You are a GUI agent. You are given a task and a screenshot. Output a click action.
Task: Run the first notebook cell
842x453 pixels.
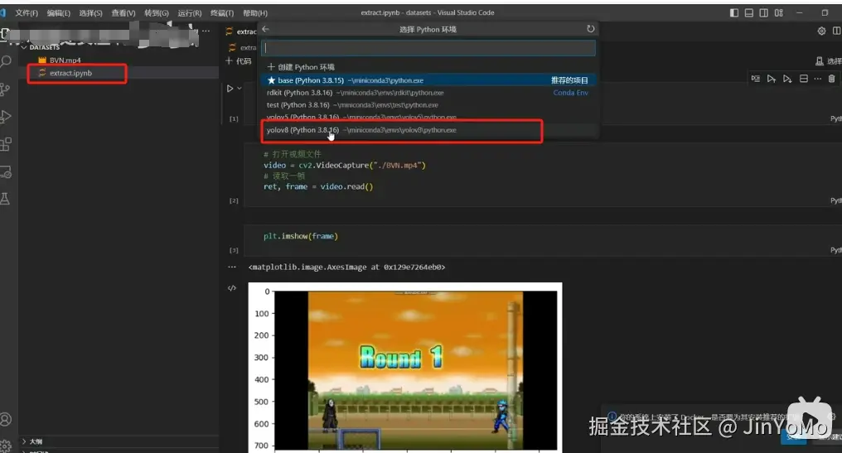point(230,89)
